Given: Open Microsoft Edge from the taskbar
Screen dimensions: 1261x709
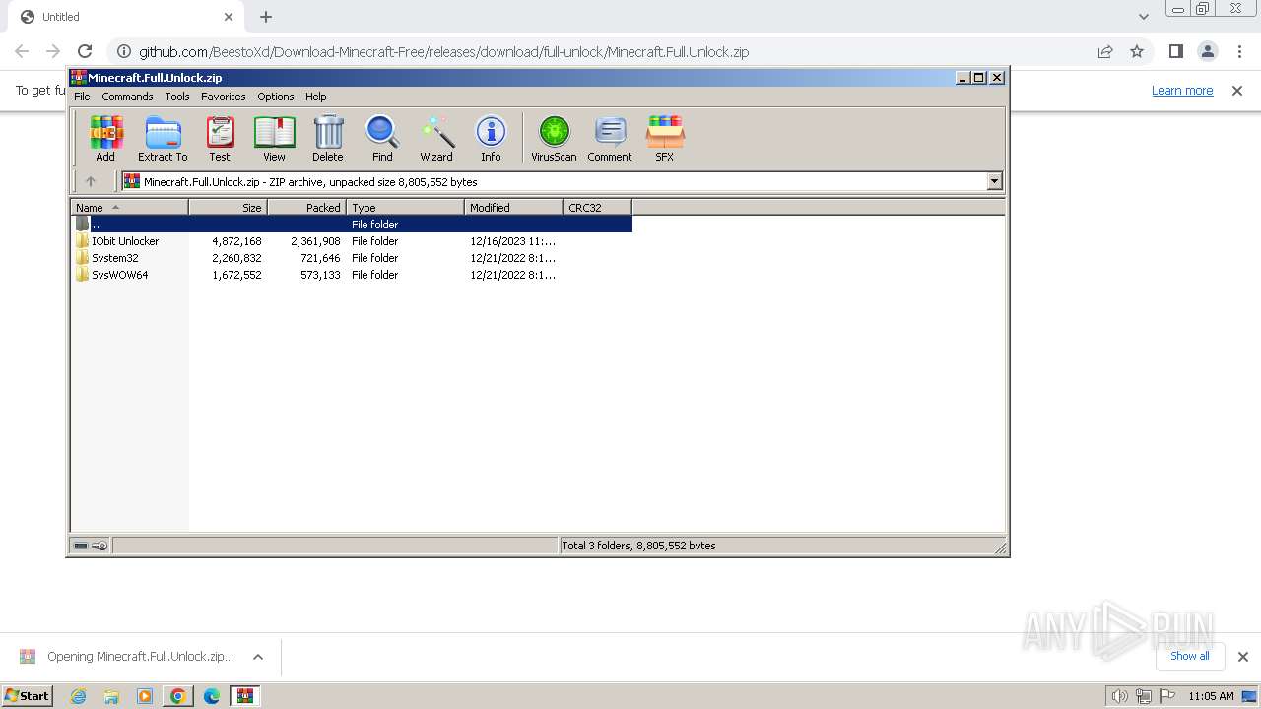Looking at the screenshot, I should pyautogui.click(x=212, y=696).
